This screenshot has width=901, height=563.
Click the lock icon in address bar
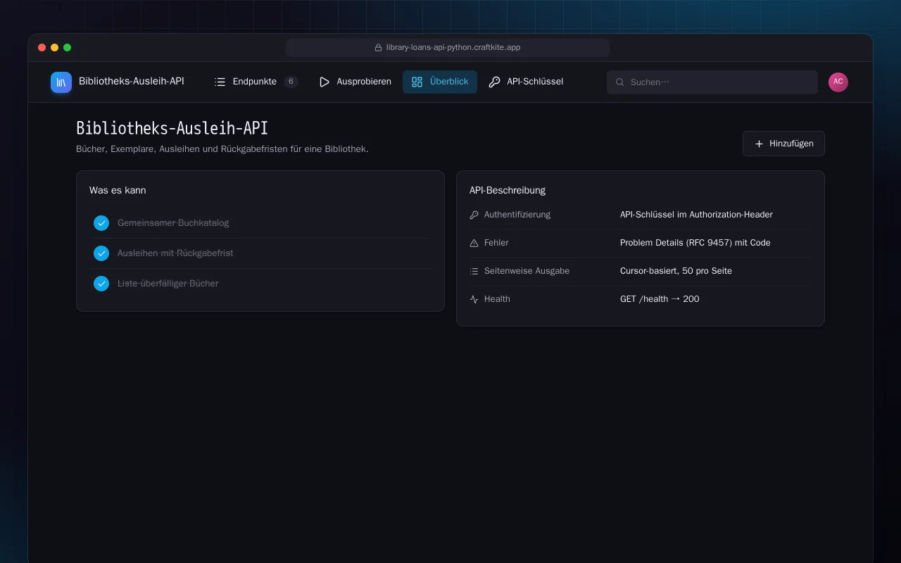point(379,48)
